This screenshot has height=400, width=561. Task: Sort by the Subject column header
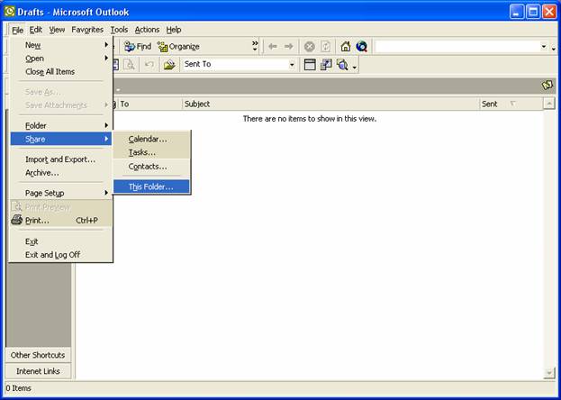[330, 104]
